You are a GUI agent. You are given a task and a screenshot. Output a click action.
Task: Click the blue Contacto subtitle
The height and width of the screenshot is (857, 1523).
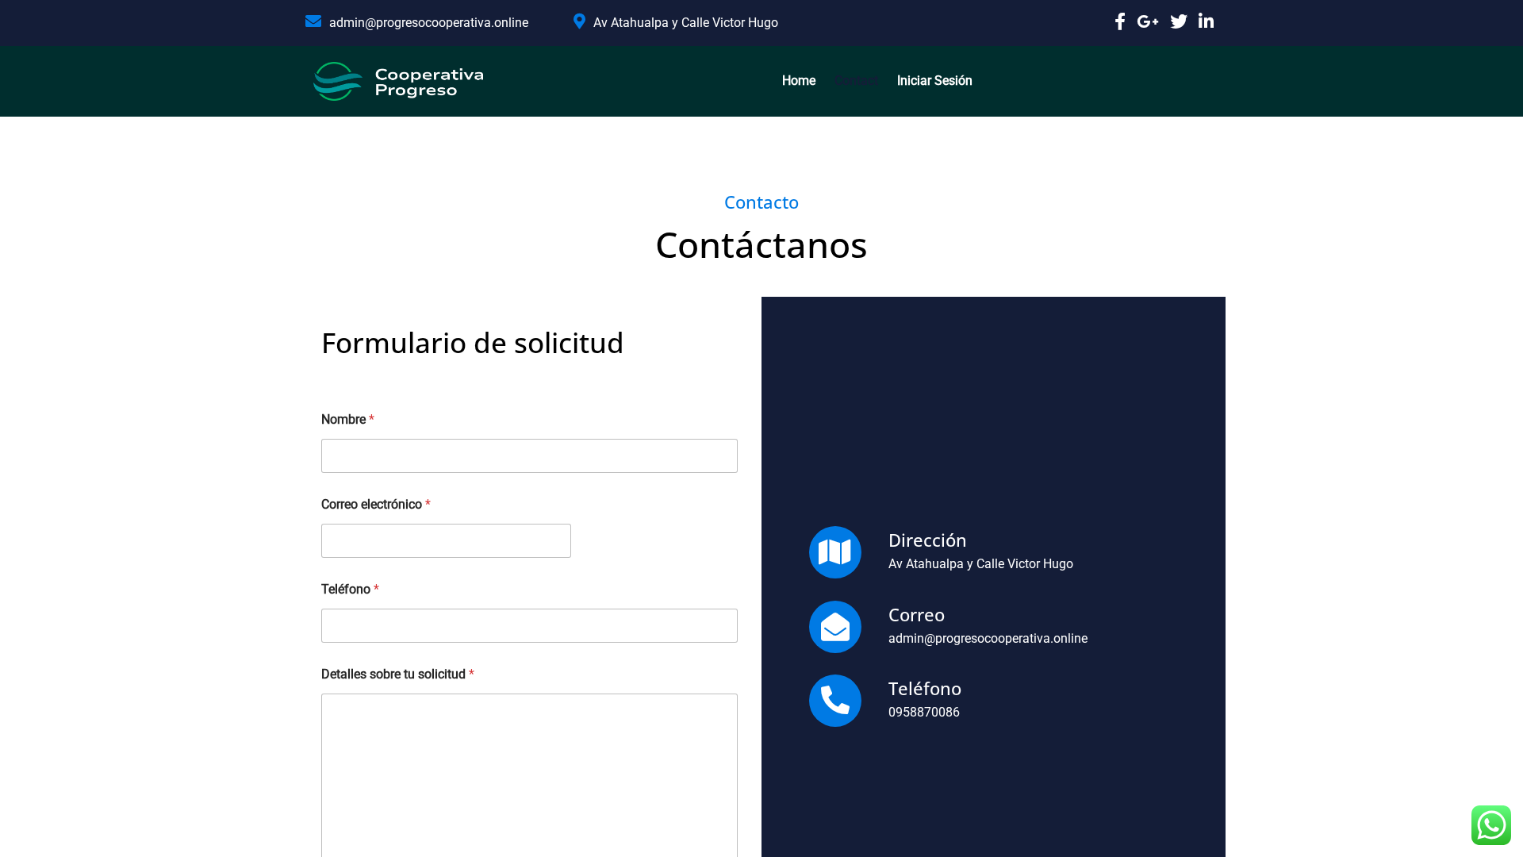(x=761, y=202)
